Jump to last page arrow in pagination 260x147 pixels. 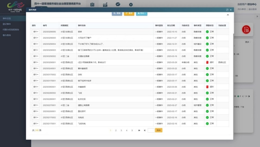coord(144,131)
